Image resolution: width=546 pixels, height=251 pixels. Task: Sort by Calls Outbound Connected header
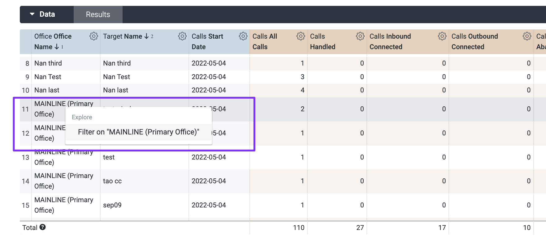(474, 41)
